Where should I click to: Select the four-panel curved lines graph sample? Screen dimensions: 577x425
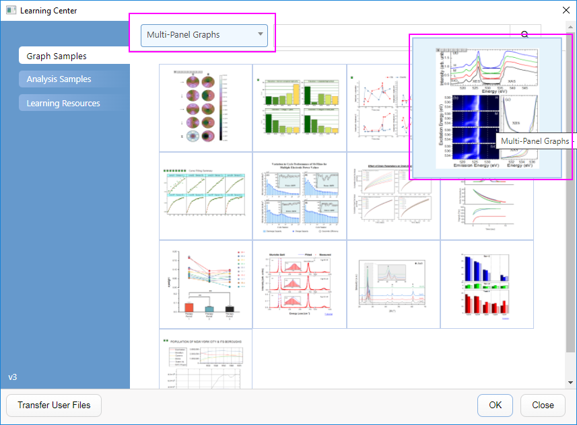393,196
